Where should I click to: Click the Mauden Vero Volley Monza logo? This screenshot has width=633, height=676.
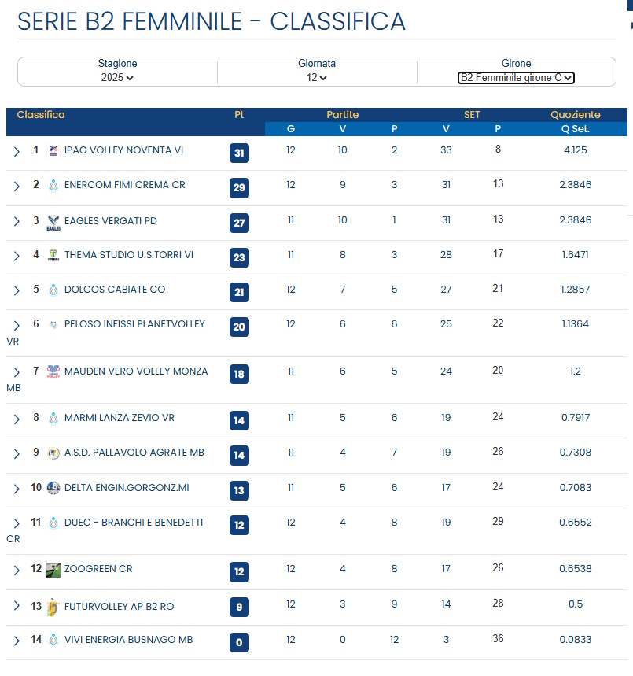click(53, 372)
